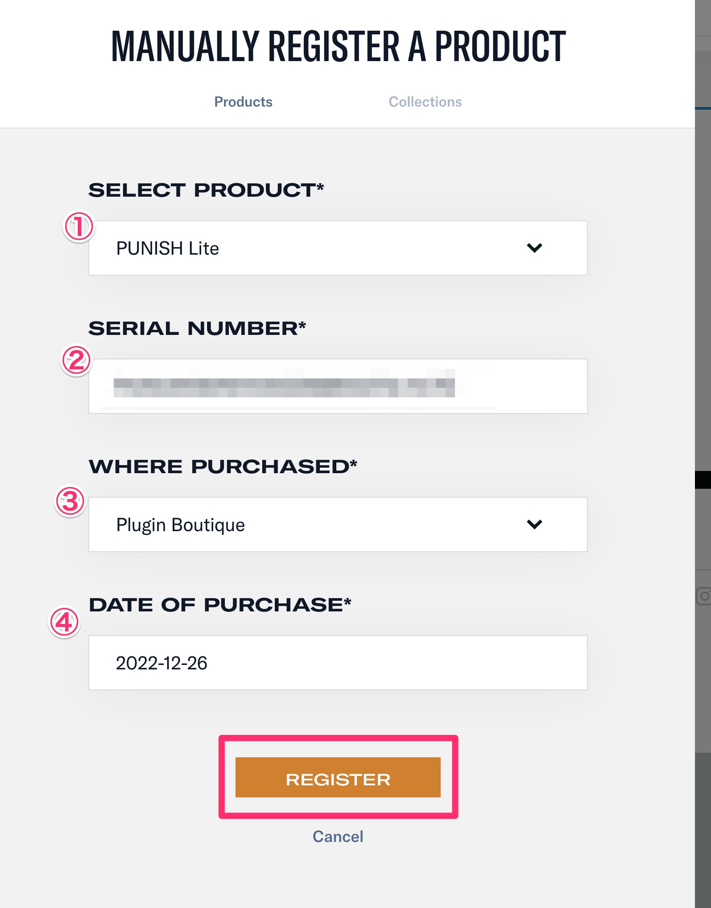711x908 pixels.
Task: Expand the Plugin Boutique store dropdown
Action: tap(312, 524)
